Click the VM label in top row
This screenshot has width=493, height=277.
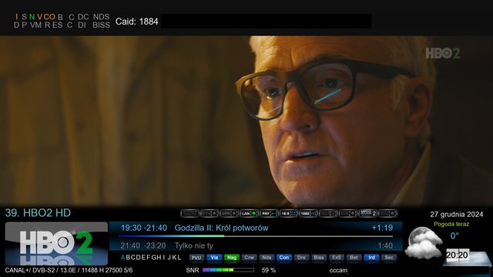pos(36,25)
